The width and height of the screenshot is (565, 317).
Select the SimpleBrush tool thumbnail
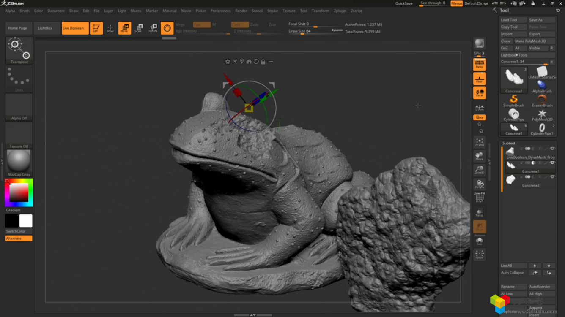click(x=513, y=100)
